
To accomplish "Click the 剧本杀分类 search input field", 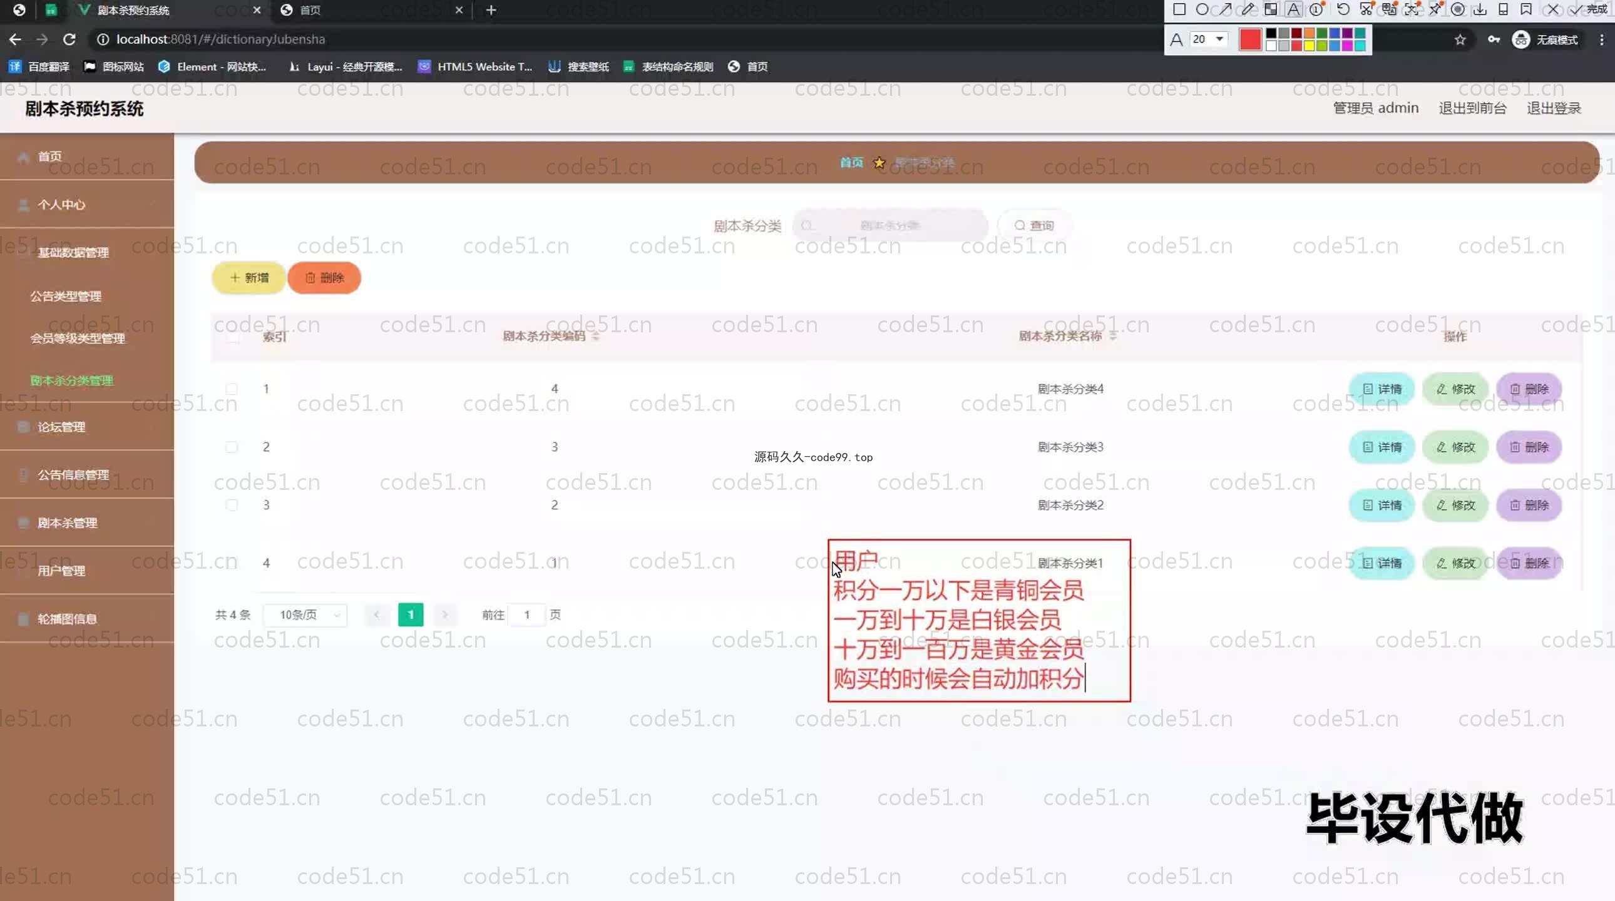I will click(x=890, y=226).
